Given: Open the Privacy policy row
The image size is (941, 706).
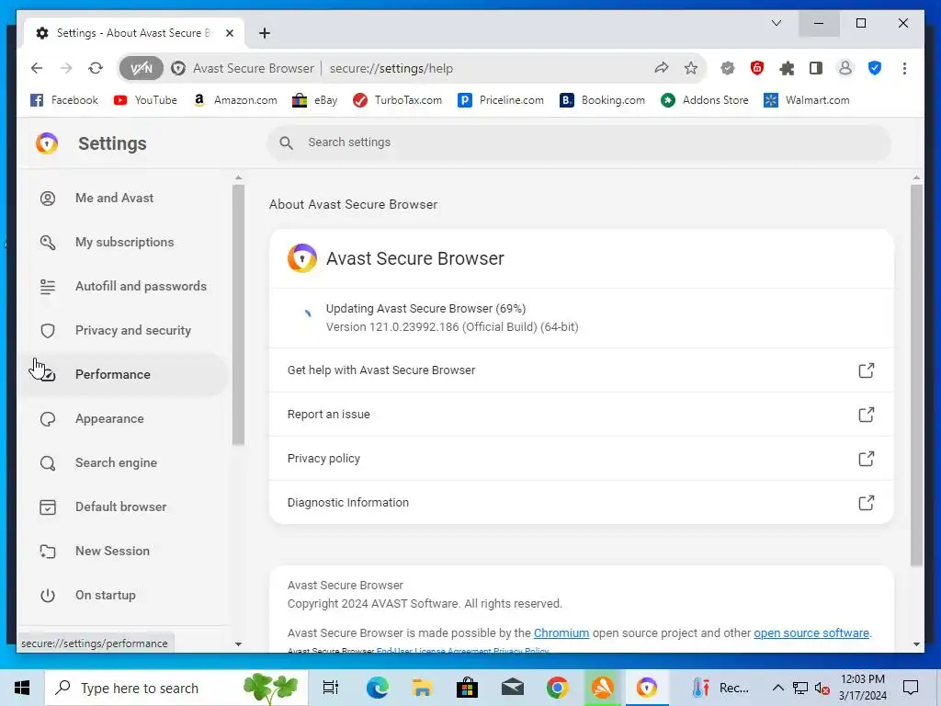Looking at the screenshot, I should [x=581, y=459].
